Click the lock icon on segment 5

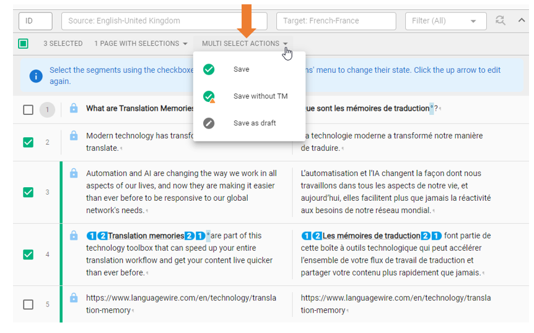(74, 298)
